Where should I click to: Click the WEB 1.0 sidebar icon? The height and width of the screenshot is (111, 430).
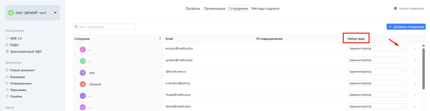pyautogui.click(x=7, y=38)
